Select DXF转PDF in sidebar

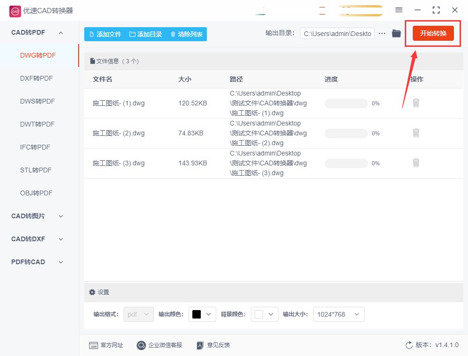click(x=37, y=79)
